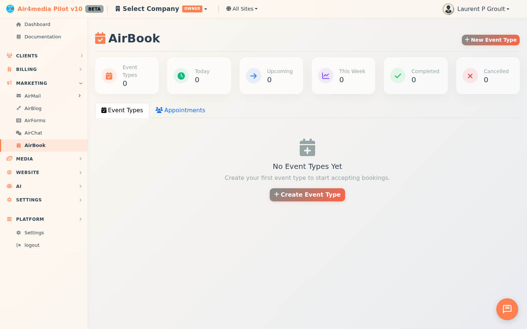Click the Create Event Type button
The height and width of the screenshot is (329, 527).
tap(307, 194)
